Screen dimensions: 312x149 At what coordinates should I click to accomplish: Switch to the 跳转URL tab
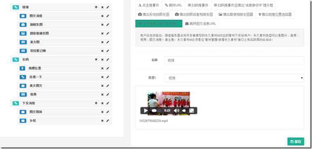(x=173, y=5)
